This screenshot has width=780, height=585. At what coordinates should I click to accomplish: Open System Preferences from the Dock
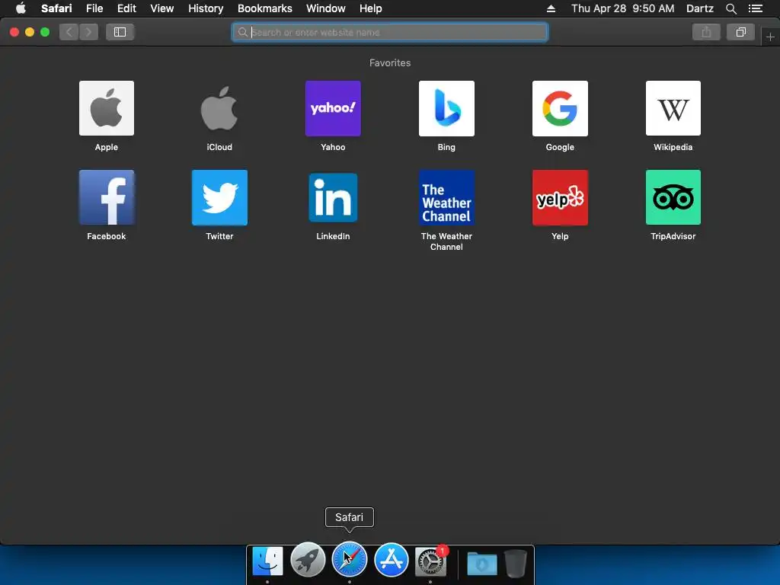coord(430,561)
